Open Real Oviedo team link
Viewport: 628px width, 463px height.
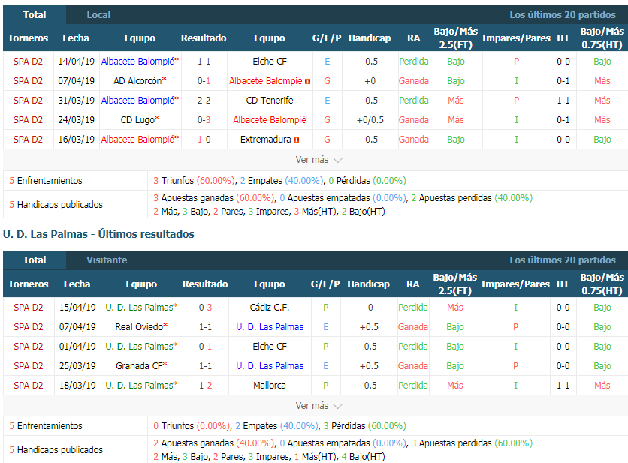click(x=141, y=327)
